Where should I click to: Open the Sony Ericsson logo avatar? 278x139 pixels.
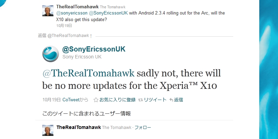[50, 54]
